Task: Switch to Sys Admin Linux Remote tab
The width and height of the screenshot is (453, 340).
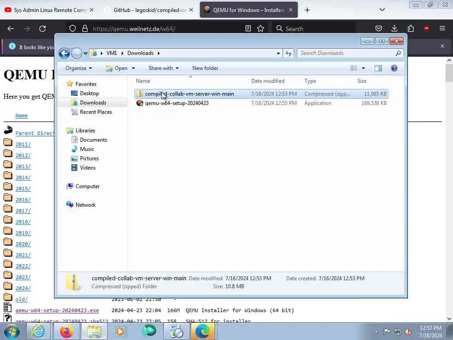Action: [49, 10]
